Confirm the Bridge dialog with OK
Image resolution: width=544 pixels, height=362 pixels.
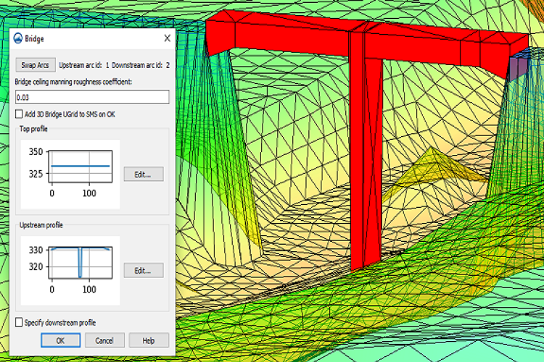pyautogui.click(x=60, y=340)
